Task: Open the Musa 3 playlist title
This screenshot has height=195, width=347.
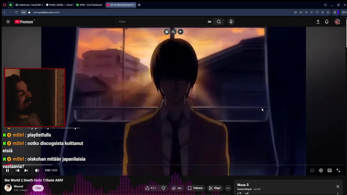Action: (x=243, y=185)
